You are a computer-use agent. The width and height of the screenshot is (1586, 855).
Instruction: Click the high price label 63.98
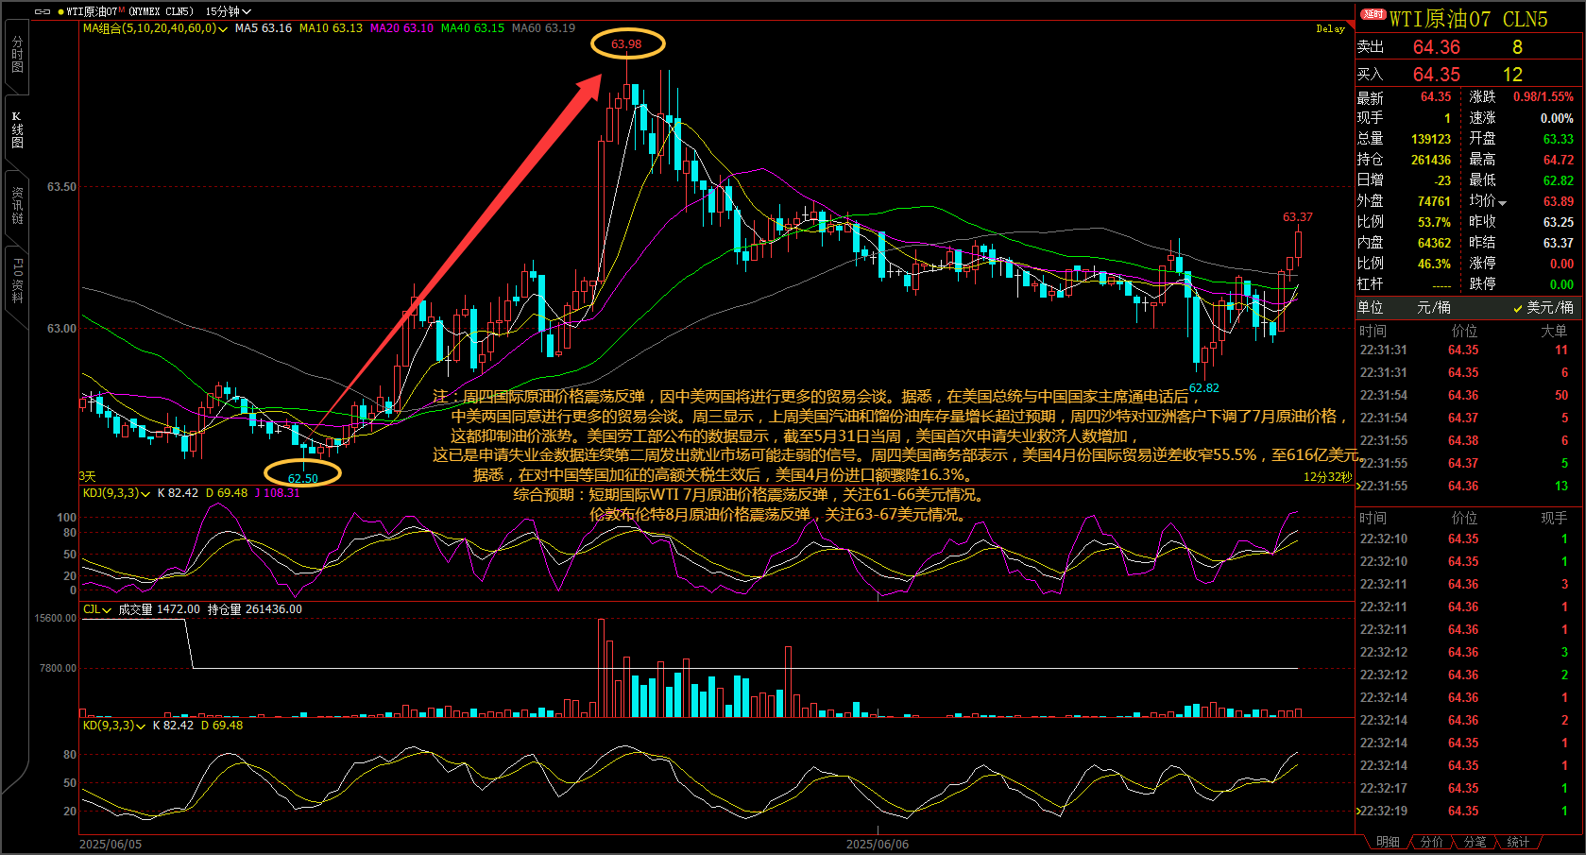tap(626, 44)
